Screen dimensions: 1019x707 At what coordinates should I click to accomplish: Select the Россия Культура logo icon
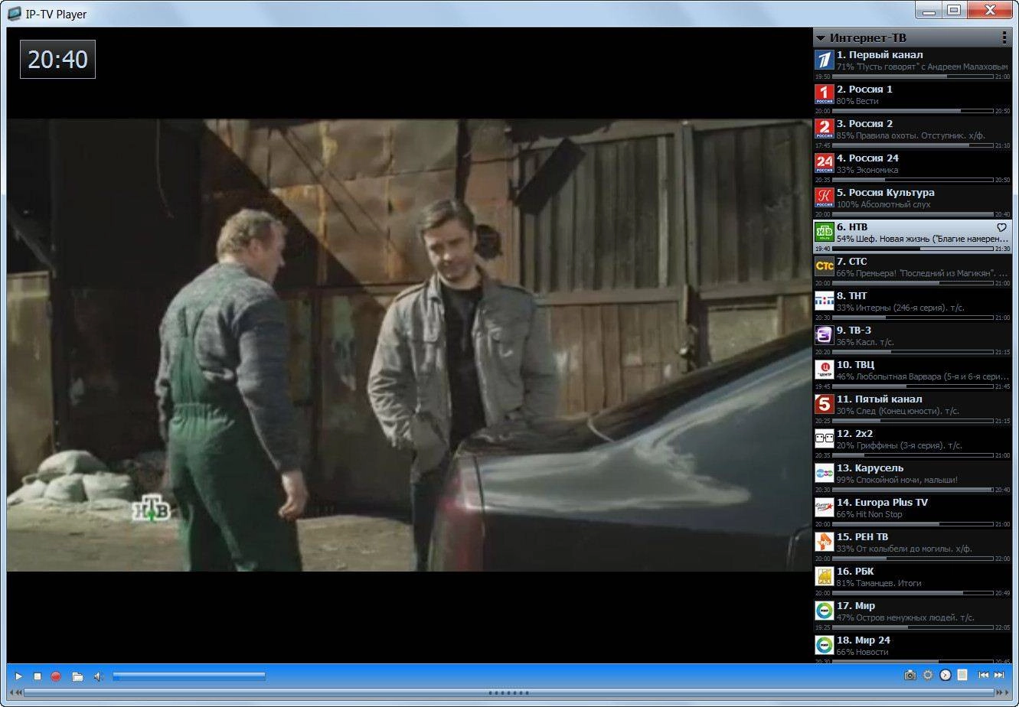coord(824,198)
